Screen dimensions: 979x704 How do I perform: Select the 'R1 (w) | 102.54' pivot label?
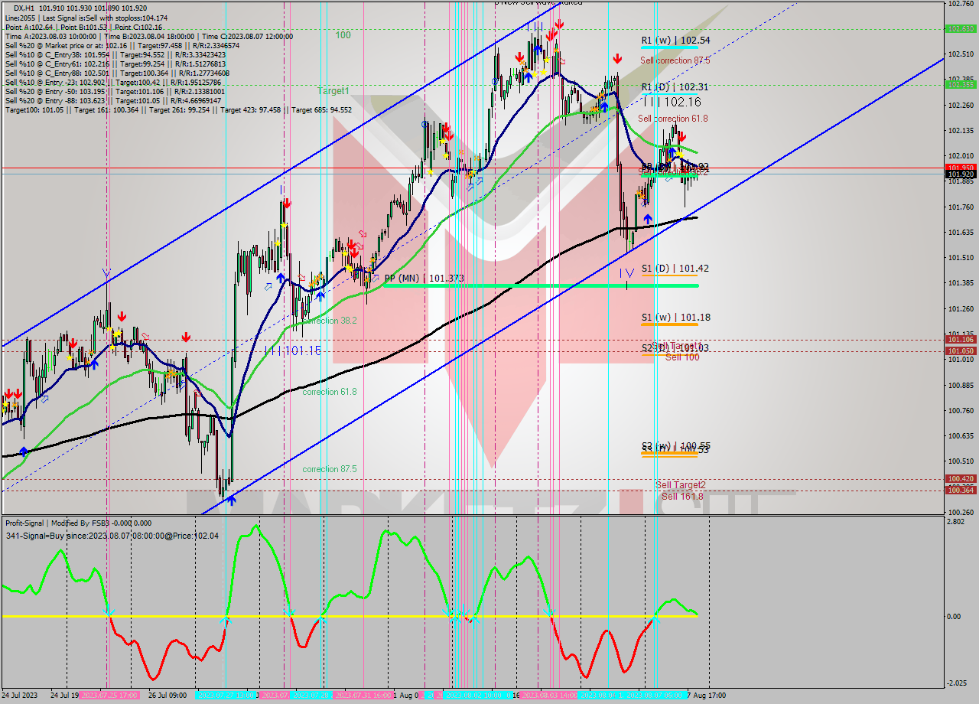(x=675, y=40)
